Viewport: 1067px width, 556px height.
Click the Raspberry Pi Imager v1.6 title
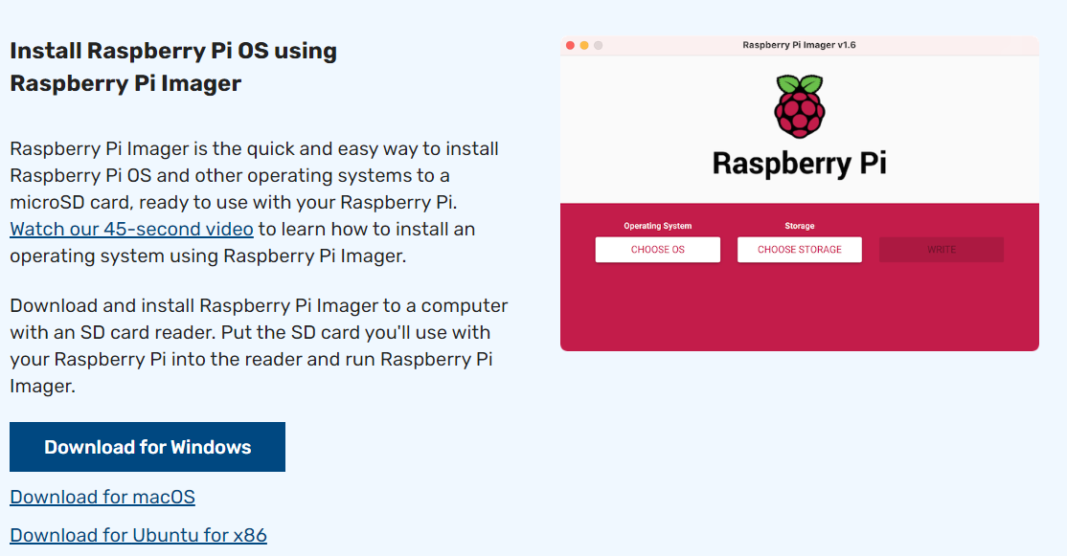point(799,45)
